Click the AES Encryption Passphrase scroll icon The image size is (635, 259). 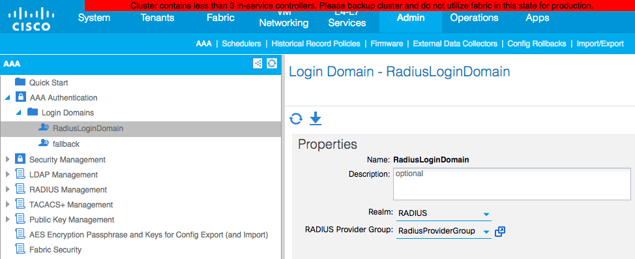point(20,234)
